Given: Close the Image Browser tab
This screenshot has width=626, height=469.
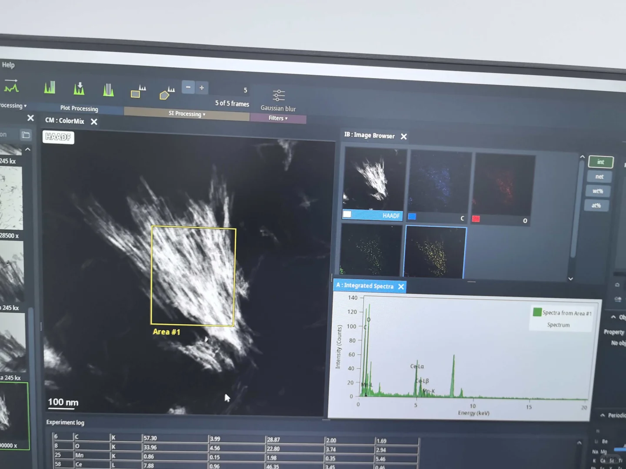Looking at the screenshot, I should point(404,137).
